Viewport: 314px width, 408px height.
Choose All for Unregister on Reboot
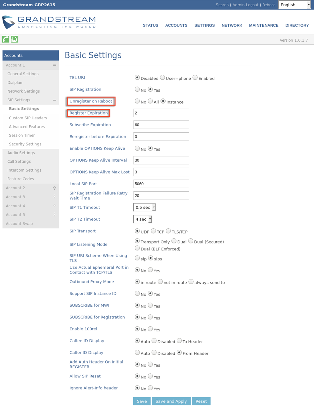(150, 101)
